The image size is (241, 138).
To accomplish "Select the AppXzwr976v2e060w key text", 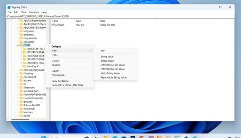I will 35,28.
